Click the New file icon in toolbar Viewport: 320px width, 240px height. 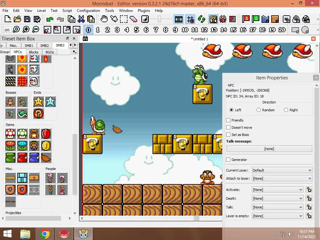(x=7, y=19)
